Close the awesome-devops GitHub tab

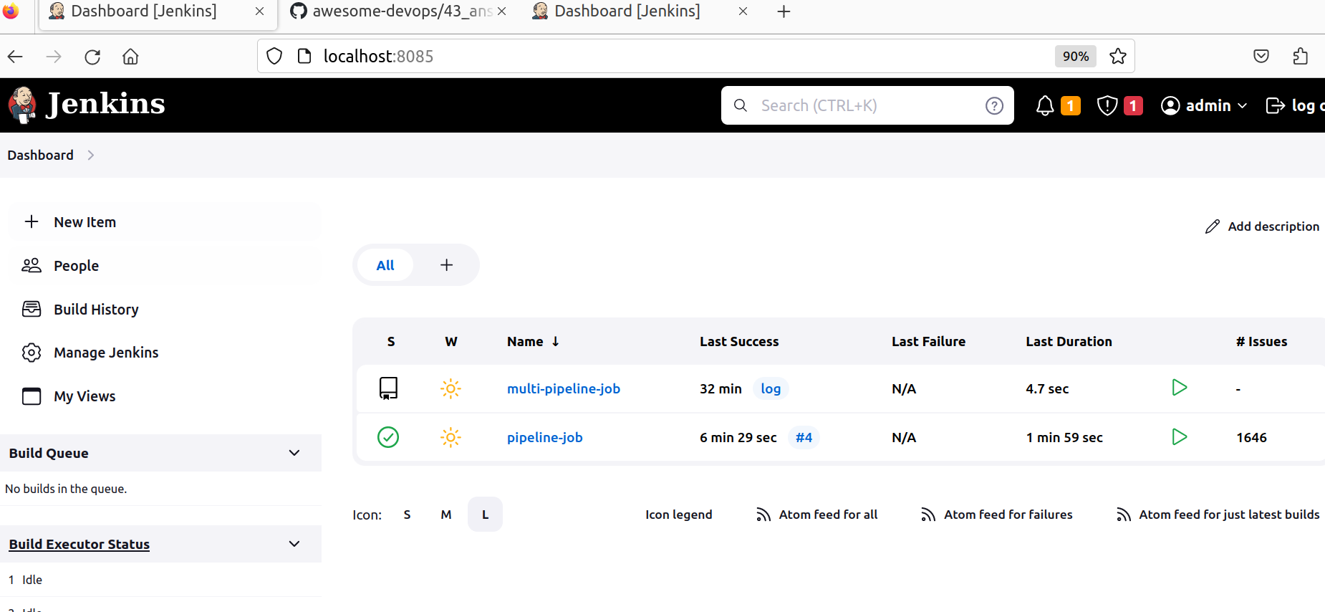tap(501, 11)
